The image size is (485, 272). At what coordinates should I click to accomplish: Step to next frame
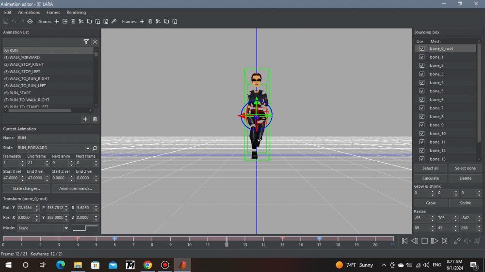click(435, 241)
